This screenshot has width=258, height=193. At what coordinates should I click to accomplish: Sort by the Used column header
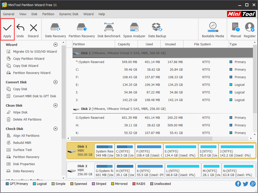click(x=149, y=44)
